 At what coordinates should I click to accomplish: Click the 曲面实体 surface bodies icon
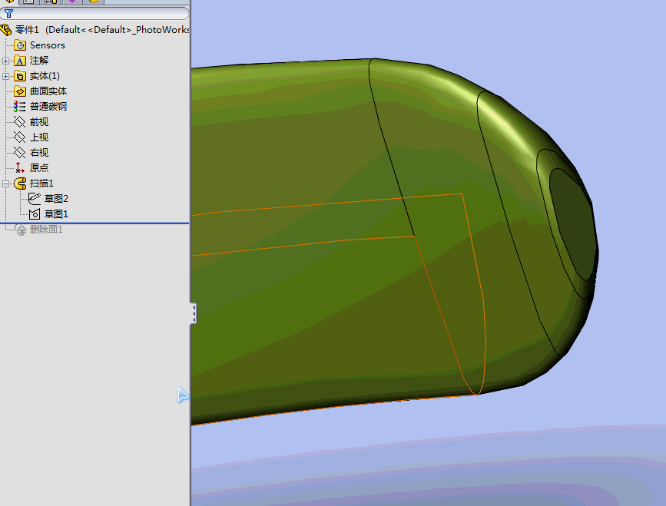coord(20,91)
